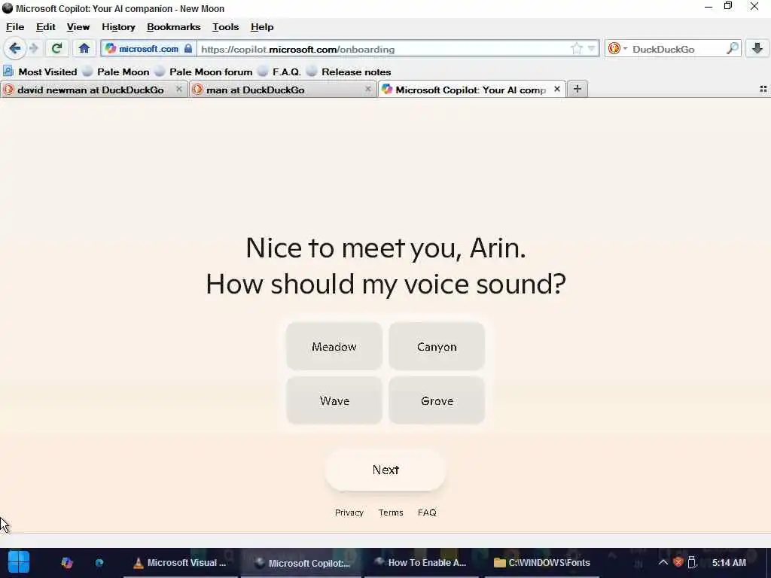Switch to C:\WINDOWS\Fonts taskbar window
The width and height of the screenshot is (771, 578).
tap(542, 563)
